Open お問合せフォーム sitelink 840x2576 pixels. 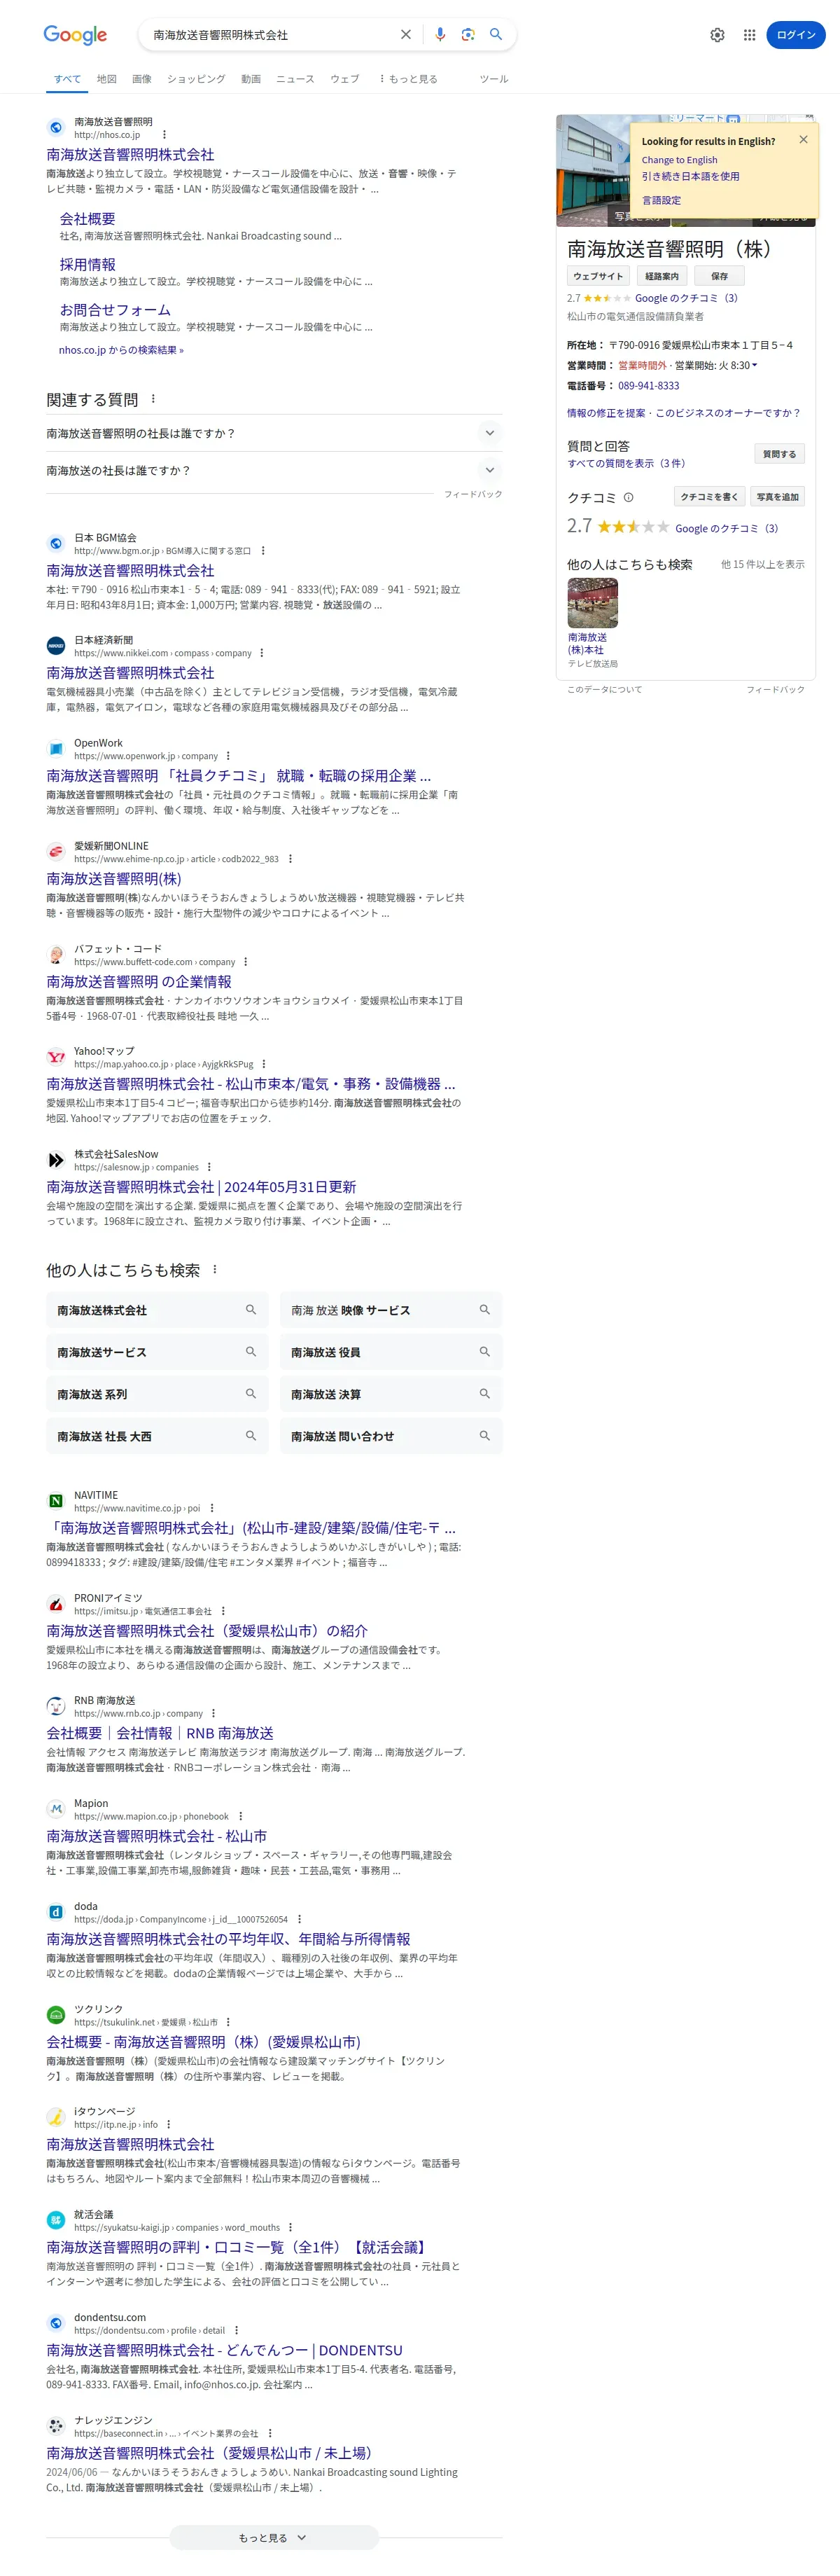[x=115, y=310]
